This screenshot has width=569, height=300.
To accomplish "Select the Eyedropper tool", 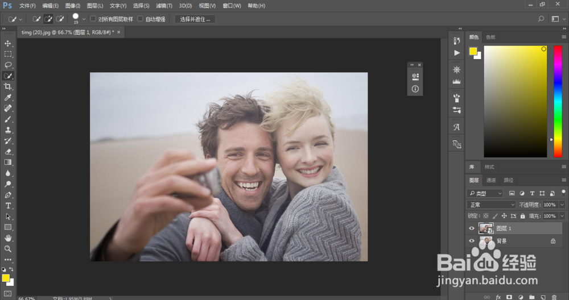I will pyautogui.click(x=7, y=98).
